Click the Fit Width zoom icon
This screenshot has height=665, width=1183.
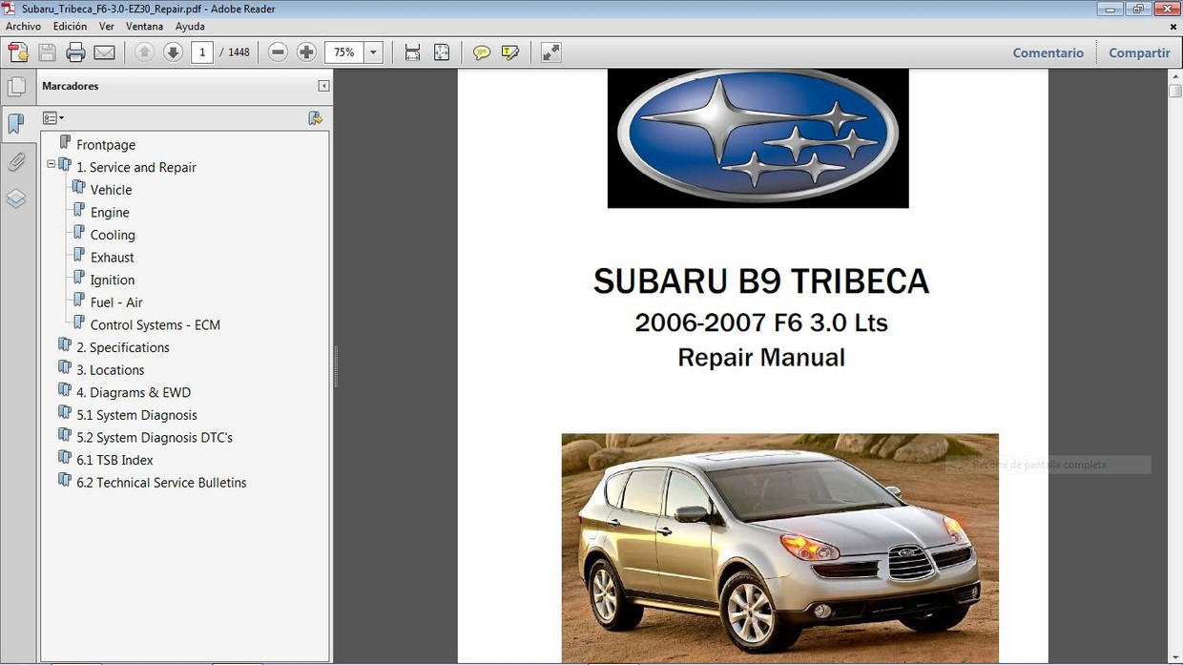(x=412, y=52)
